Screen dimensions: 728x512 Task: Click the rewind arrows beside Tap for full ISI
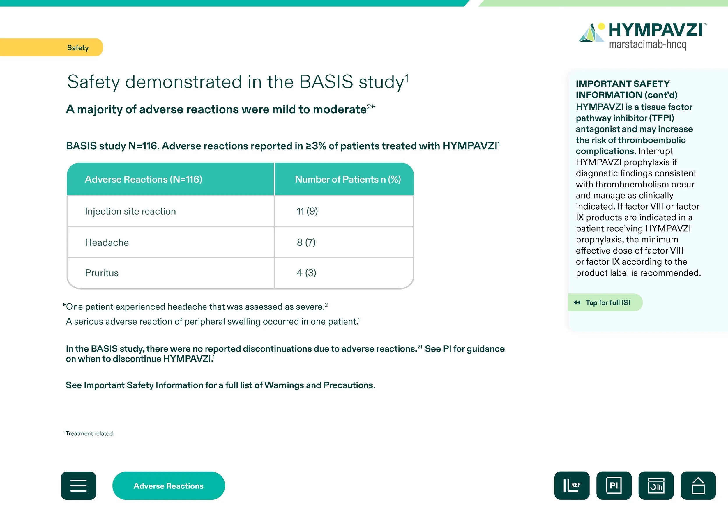pos(577,302)
